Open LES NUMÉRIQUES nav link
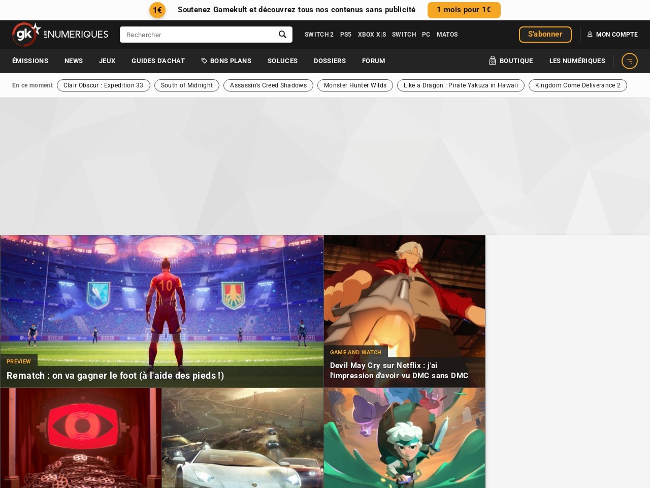650x488 pixels. point(577,61)
